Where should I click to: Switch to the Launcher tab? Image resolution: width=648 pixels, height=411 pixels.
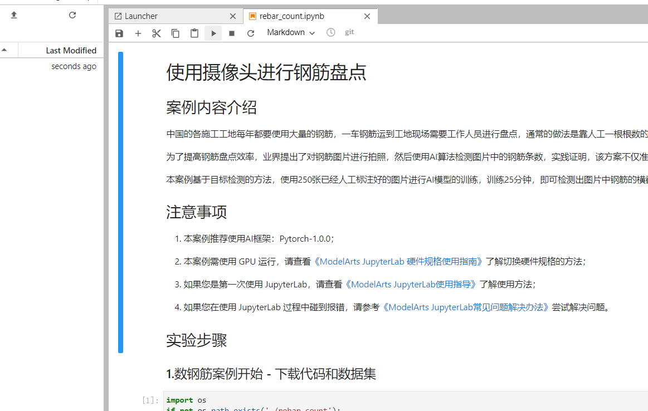[175, 16]
